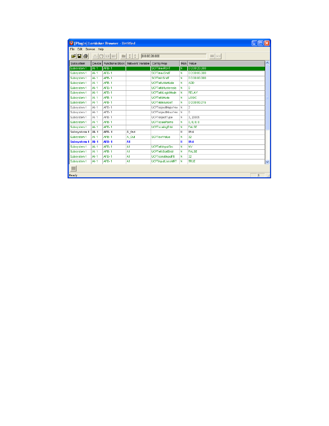Select the UCPTobjectType cell
The width and height of the screenshot is (329, 426).
165,117
